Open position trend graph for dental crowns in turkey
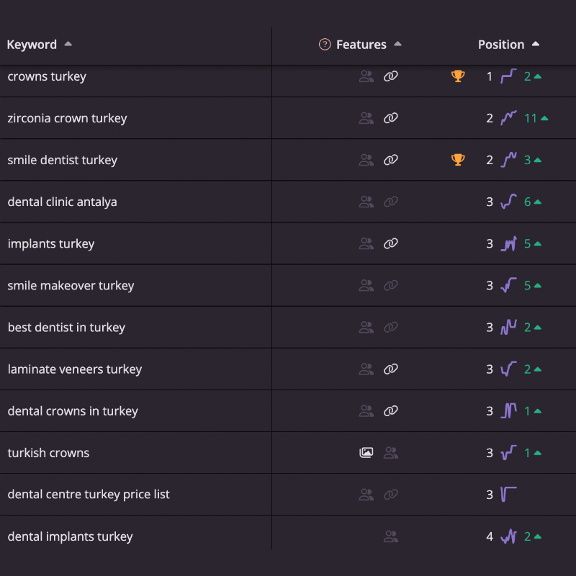 tap(508, 410)
